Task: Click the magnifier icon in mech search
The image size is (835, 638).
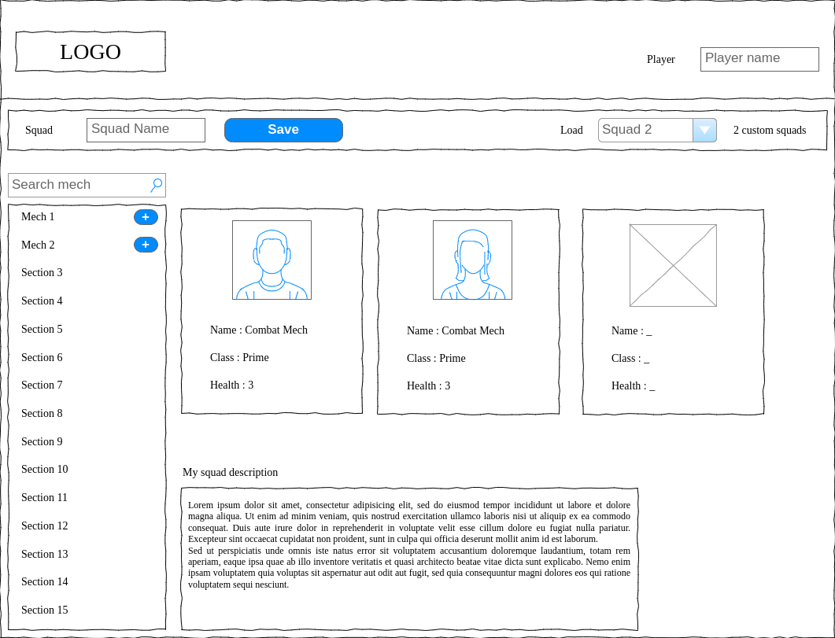Action: coord(156,185)
